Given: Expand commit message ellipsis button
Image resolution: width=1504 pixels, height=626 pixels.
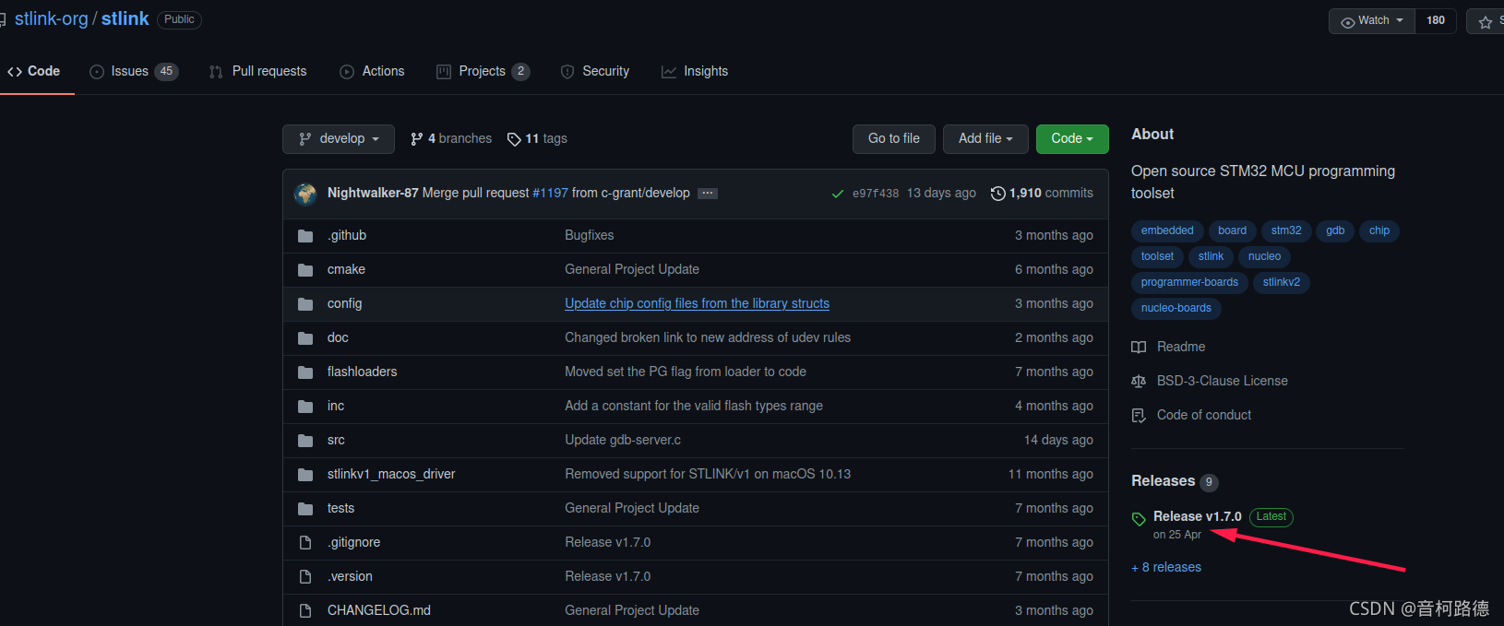Looking at the screenshot, I should coord(708,194).
